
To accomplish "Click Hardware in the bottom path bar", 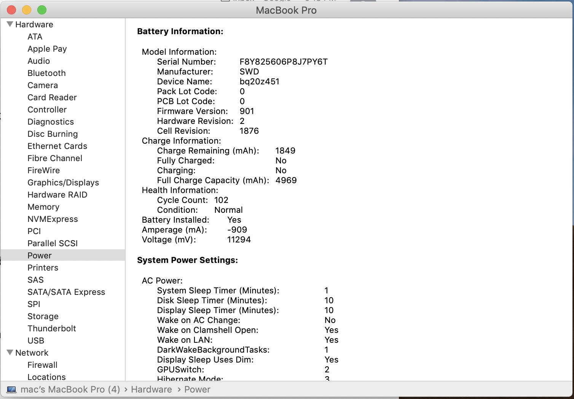I will click(151, 389).
